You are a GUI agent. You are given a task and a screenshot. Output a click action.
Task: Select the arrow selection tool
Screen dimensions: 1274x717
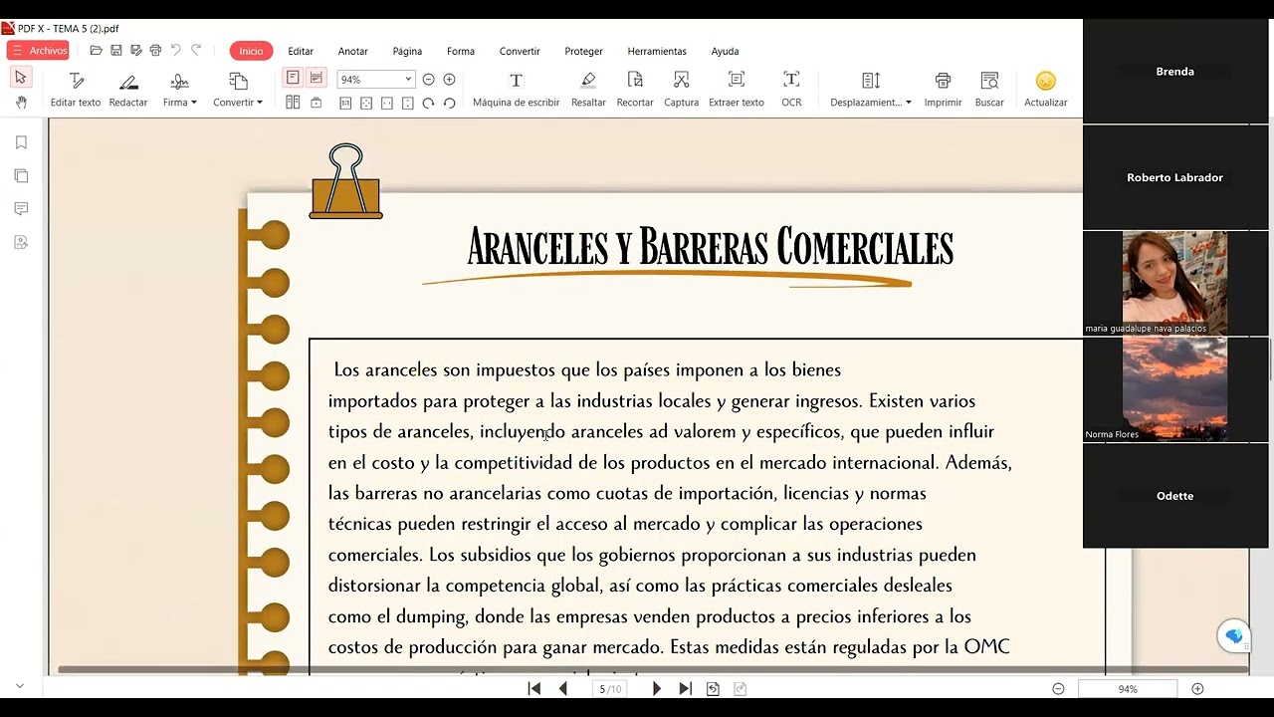click(x=21, y=78)
